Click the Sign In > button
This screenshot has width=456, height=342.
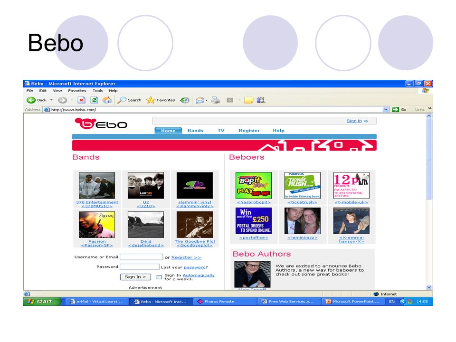tap(135, 277)
